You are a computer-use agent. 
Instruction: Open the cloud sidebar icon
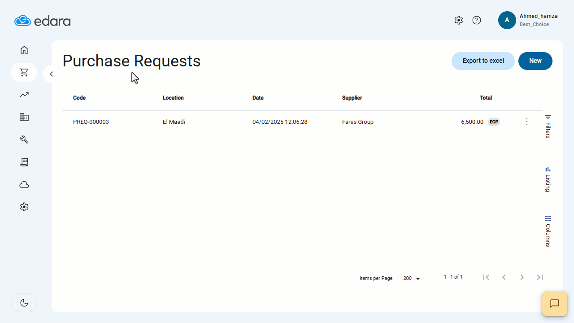point(24,184)
